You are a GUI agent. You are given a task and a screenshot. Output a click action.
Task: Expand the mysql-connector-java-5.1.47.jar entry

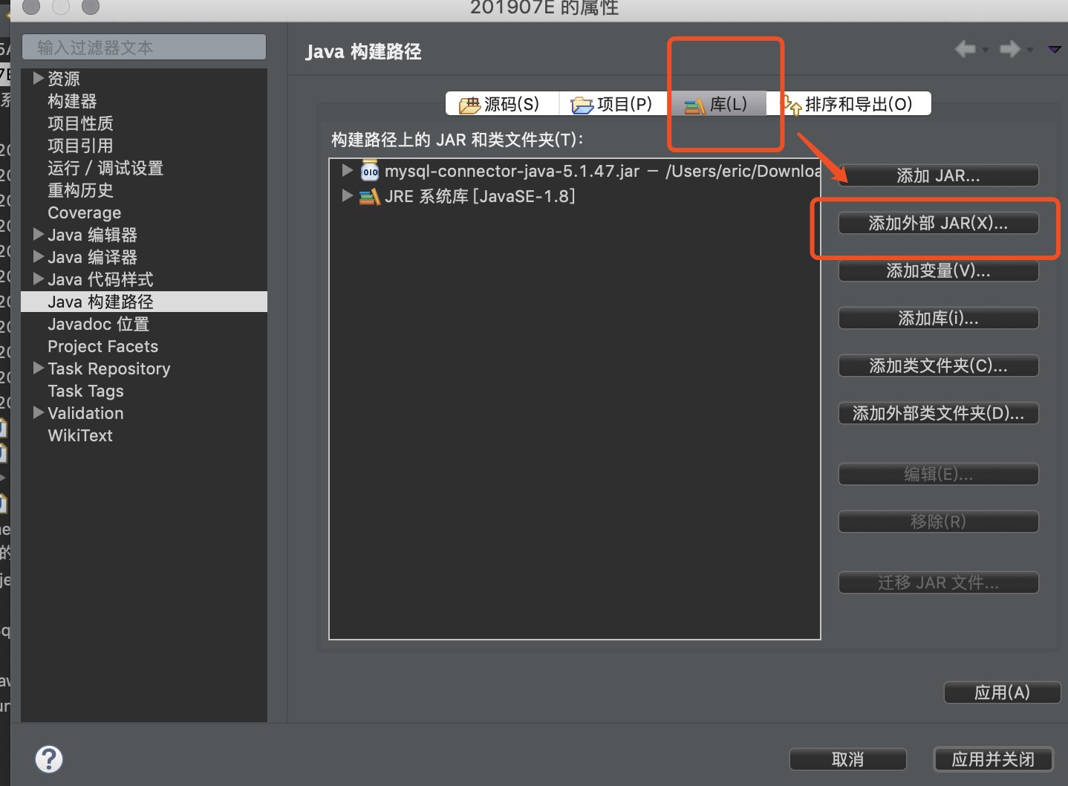click(347, 170)
